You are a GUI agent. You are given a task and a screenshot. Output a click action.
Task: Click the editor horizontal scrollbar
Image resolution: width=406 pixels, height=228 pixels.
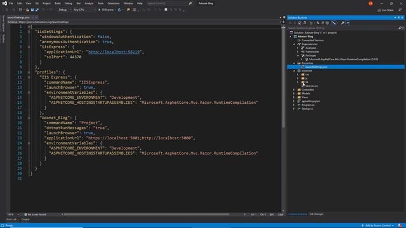pyautogui.click(x=147, y=214)
